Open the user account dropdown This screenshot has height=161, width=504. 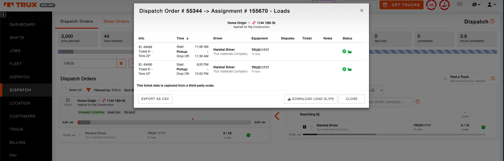[x=491, y=5]
